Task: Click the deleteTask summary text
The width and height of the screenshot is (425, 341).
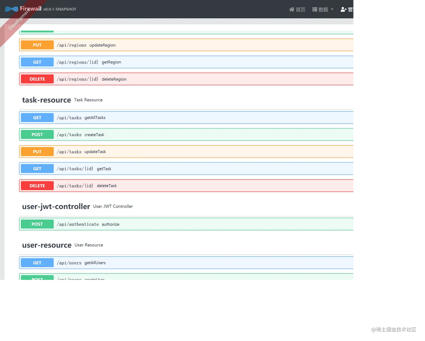Action: [107, 186]
